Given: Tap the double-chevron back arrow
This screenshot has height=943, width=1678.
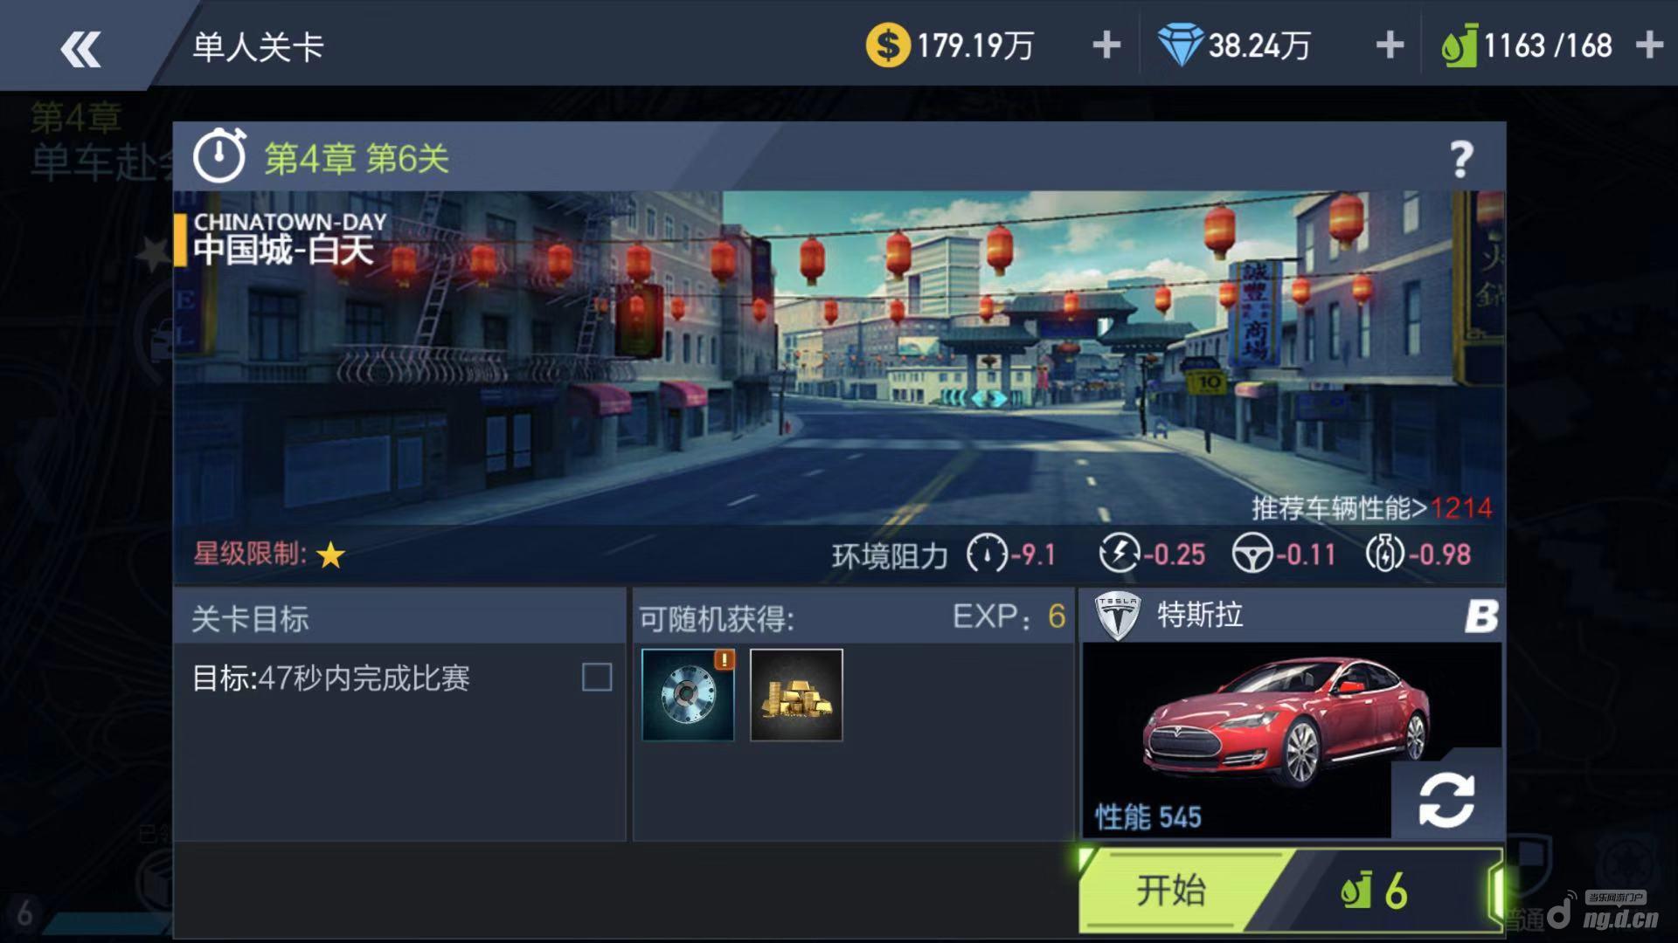Looking at the screenshot, I should pyautogui.click(x=80, y=49).
